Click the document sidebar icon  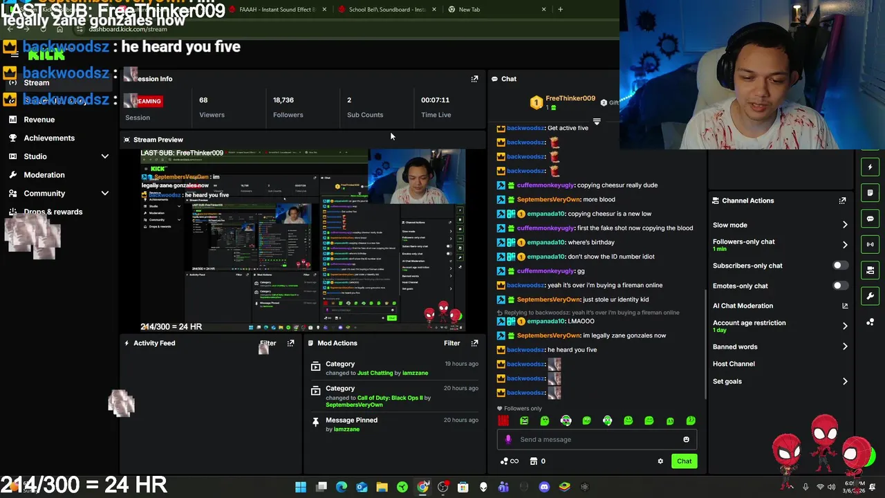click(870, 192)
